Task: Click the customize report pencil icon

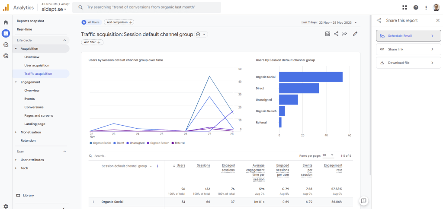Action: click(x=355, y=34)
